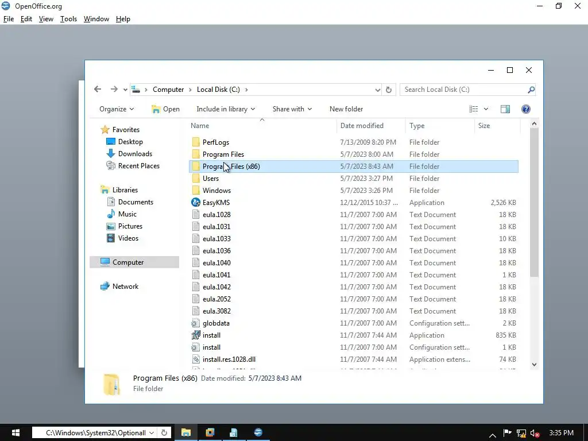This screenshot has width=588, height=441.
Task: Select Favorites star in navigation pane
Action: click(x=105, y=130)
